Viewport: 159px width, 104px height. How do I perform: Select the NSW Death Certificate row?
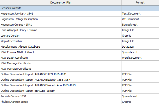click(14, 58)
